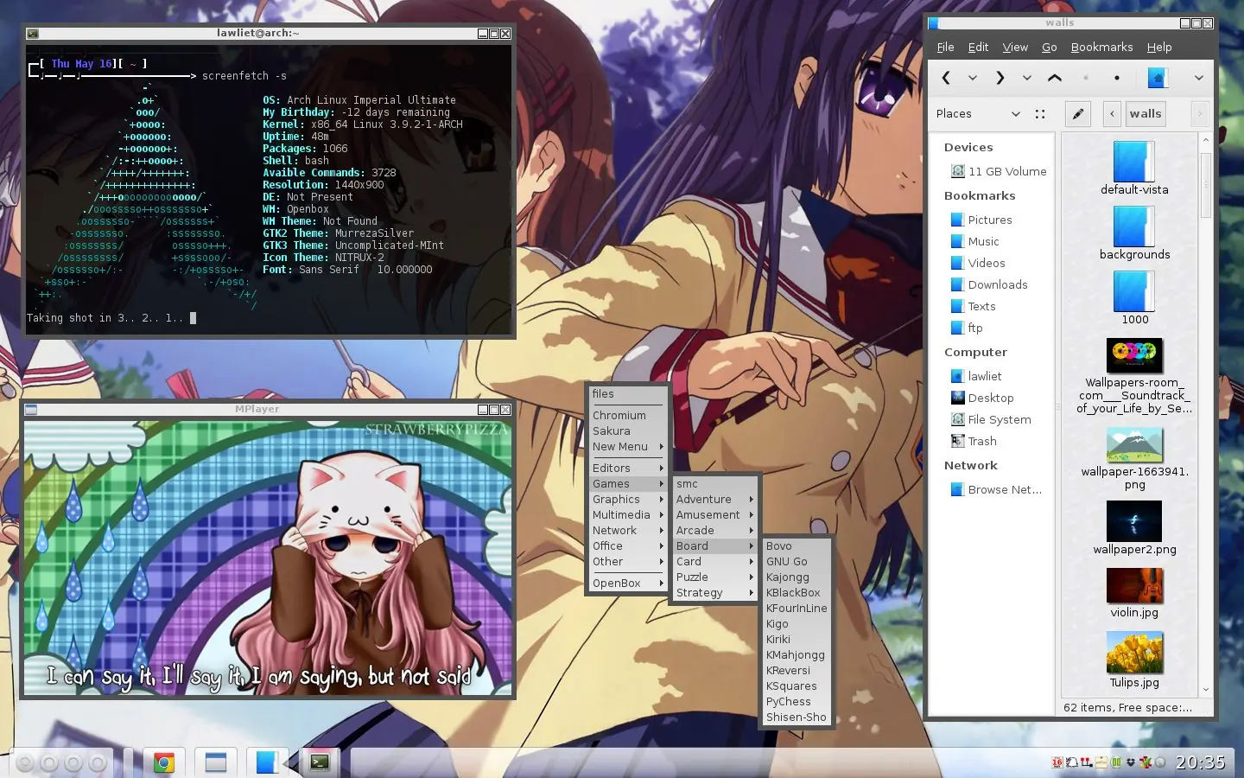This screenshot has width=1244, height=778.
Task: Click the Dropbox tray icon
Action: pos(1130,762)
